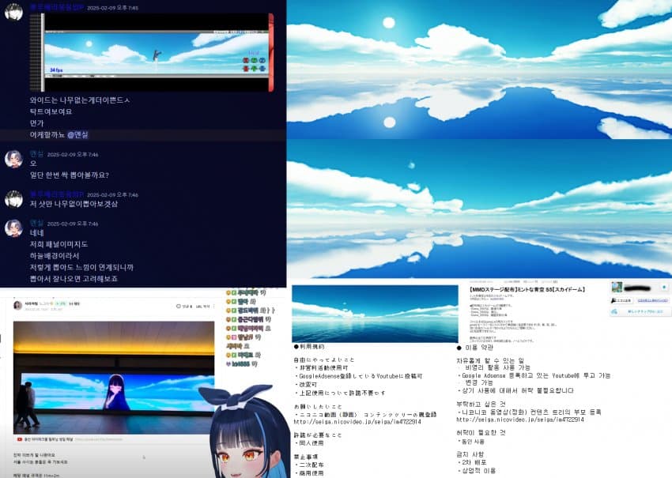
Task: Select the text '商用使用'
Action: (311, 473)
